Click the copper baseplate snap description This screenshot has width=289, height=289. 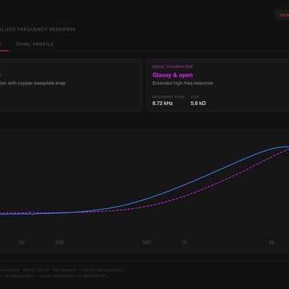click(x=33, y=83)
